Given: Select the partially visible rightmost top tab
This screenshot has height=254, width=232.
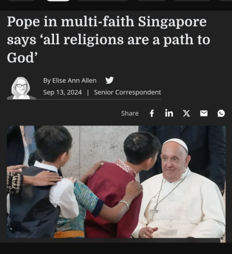Looking at the screenshot, I should click(225, 1).
